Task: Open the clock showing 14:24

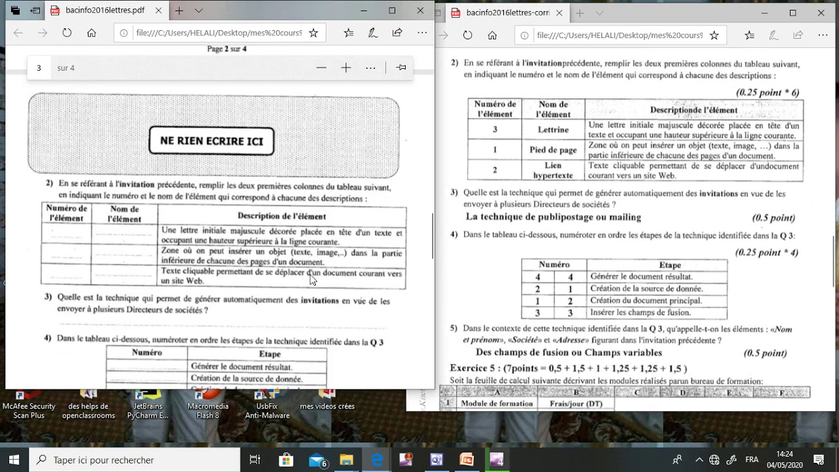Action: point(784,460)
